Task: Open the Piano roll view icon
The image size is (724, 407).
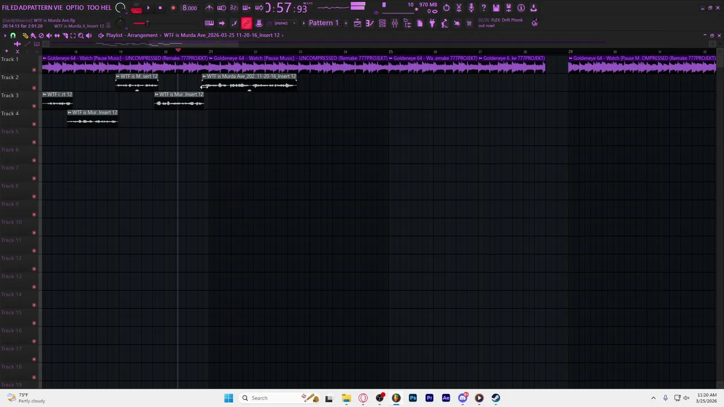Action: [370, 23]
